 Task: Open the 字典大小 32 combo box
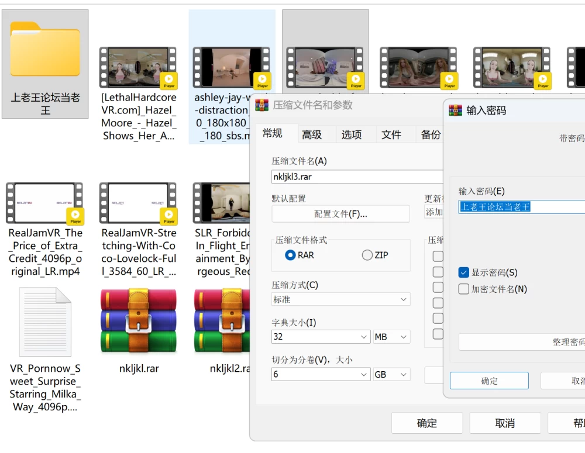pos(321,337)
